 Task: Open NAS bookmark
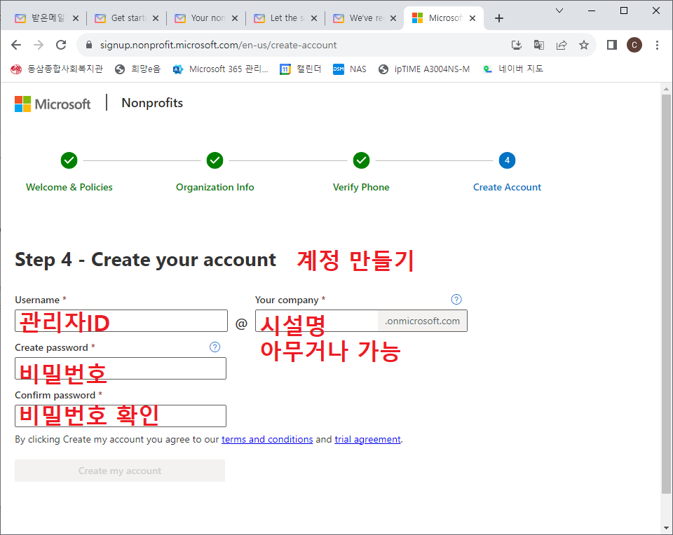[350, 69]
